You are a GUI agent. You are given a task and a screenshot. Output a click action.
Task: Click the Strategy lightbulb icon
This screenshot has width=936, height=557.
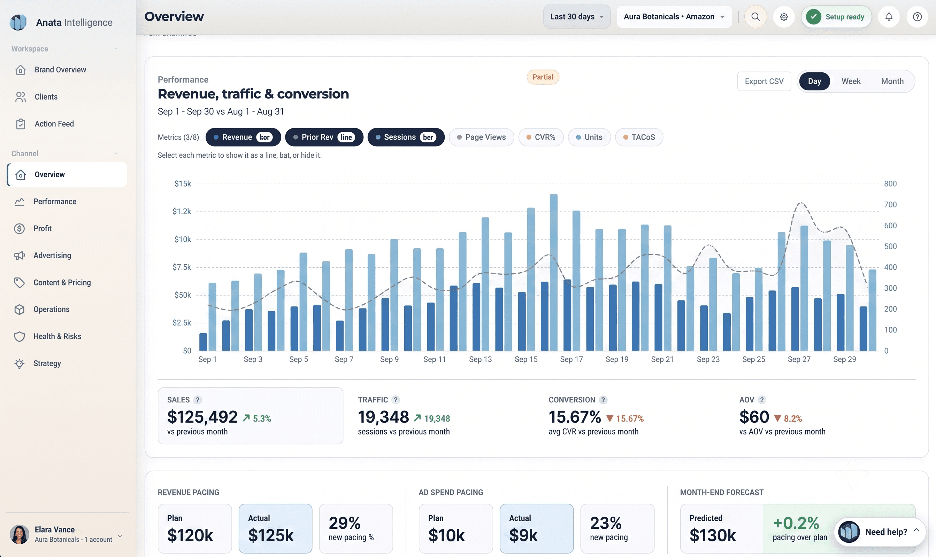click(x=19, y=363)
